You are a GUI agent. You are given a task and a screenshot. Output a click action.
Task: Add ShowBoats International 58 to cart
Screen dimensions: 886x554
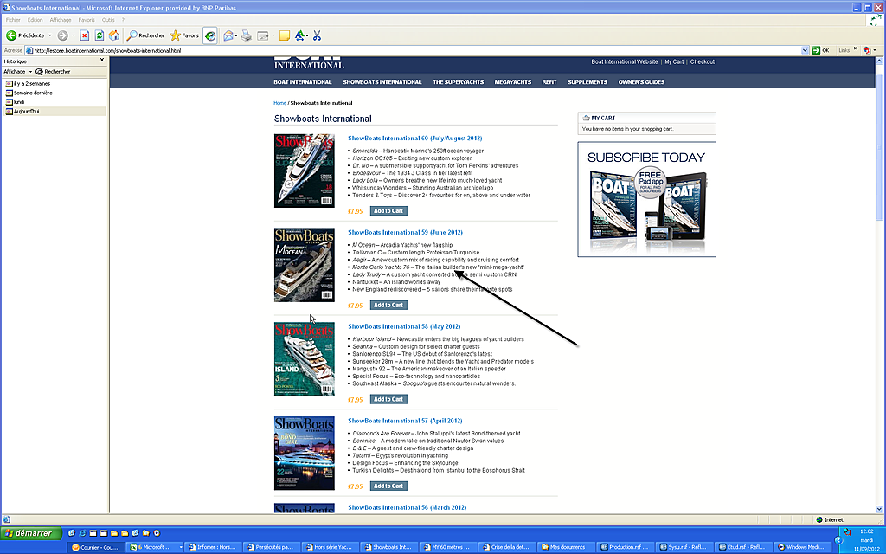pos(388,399)
